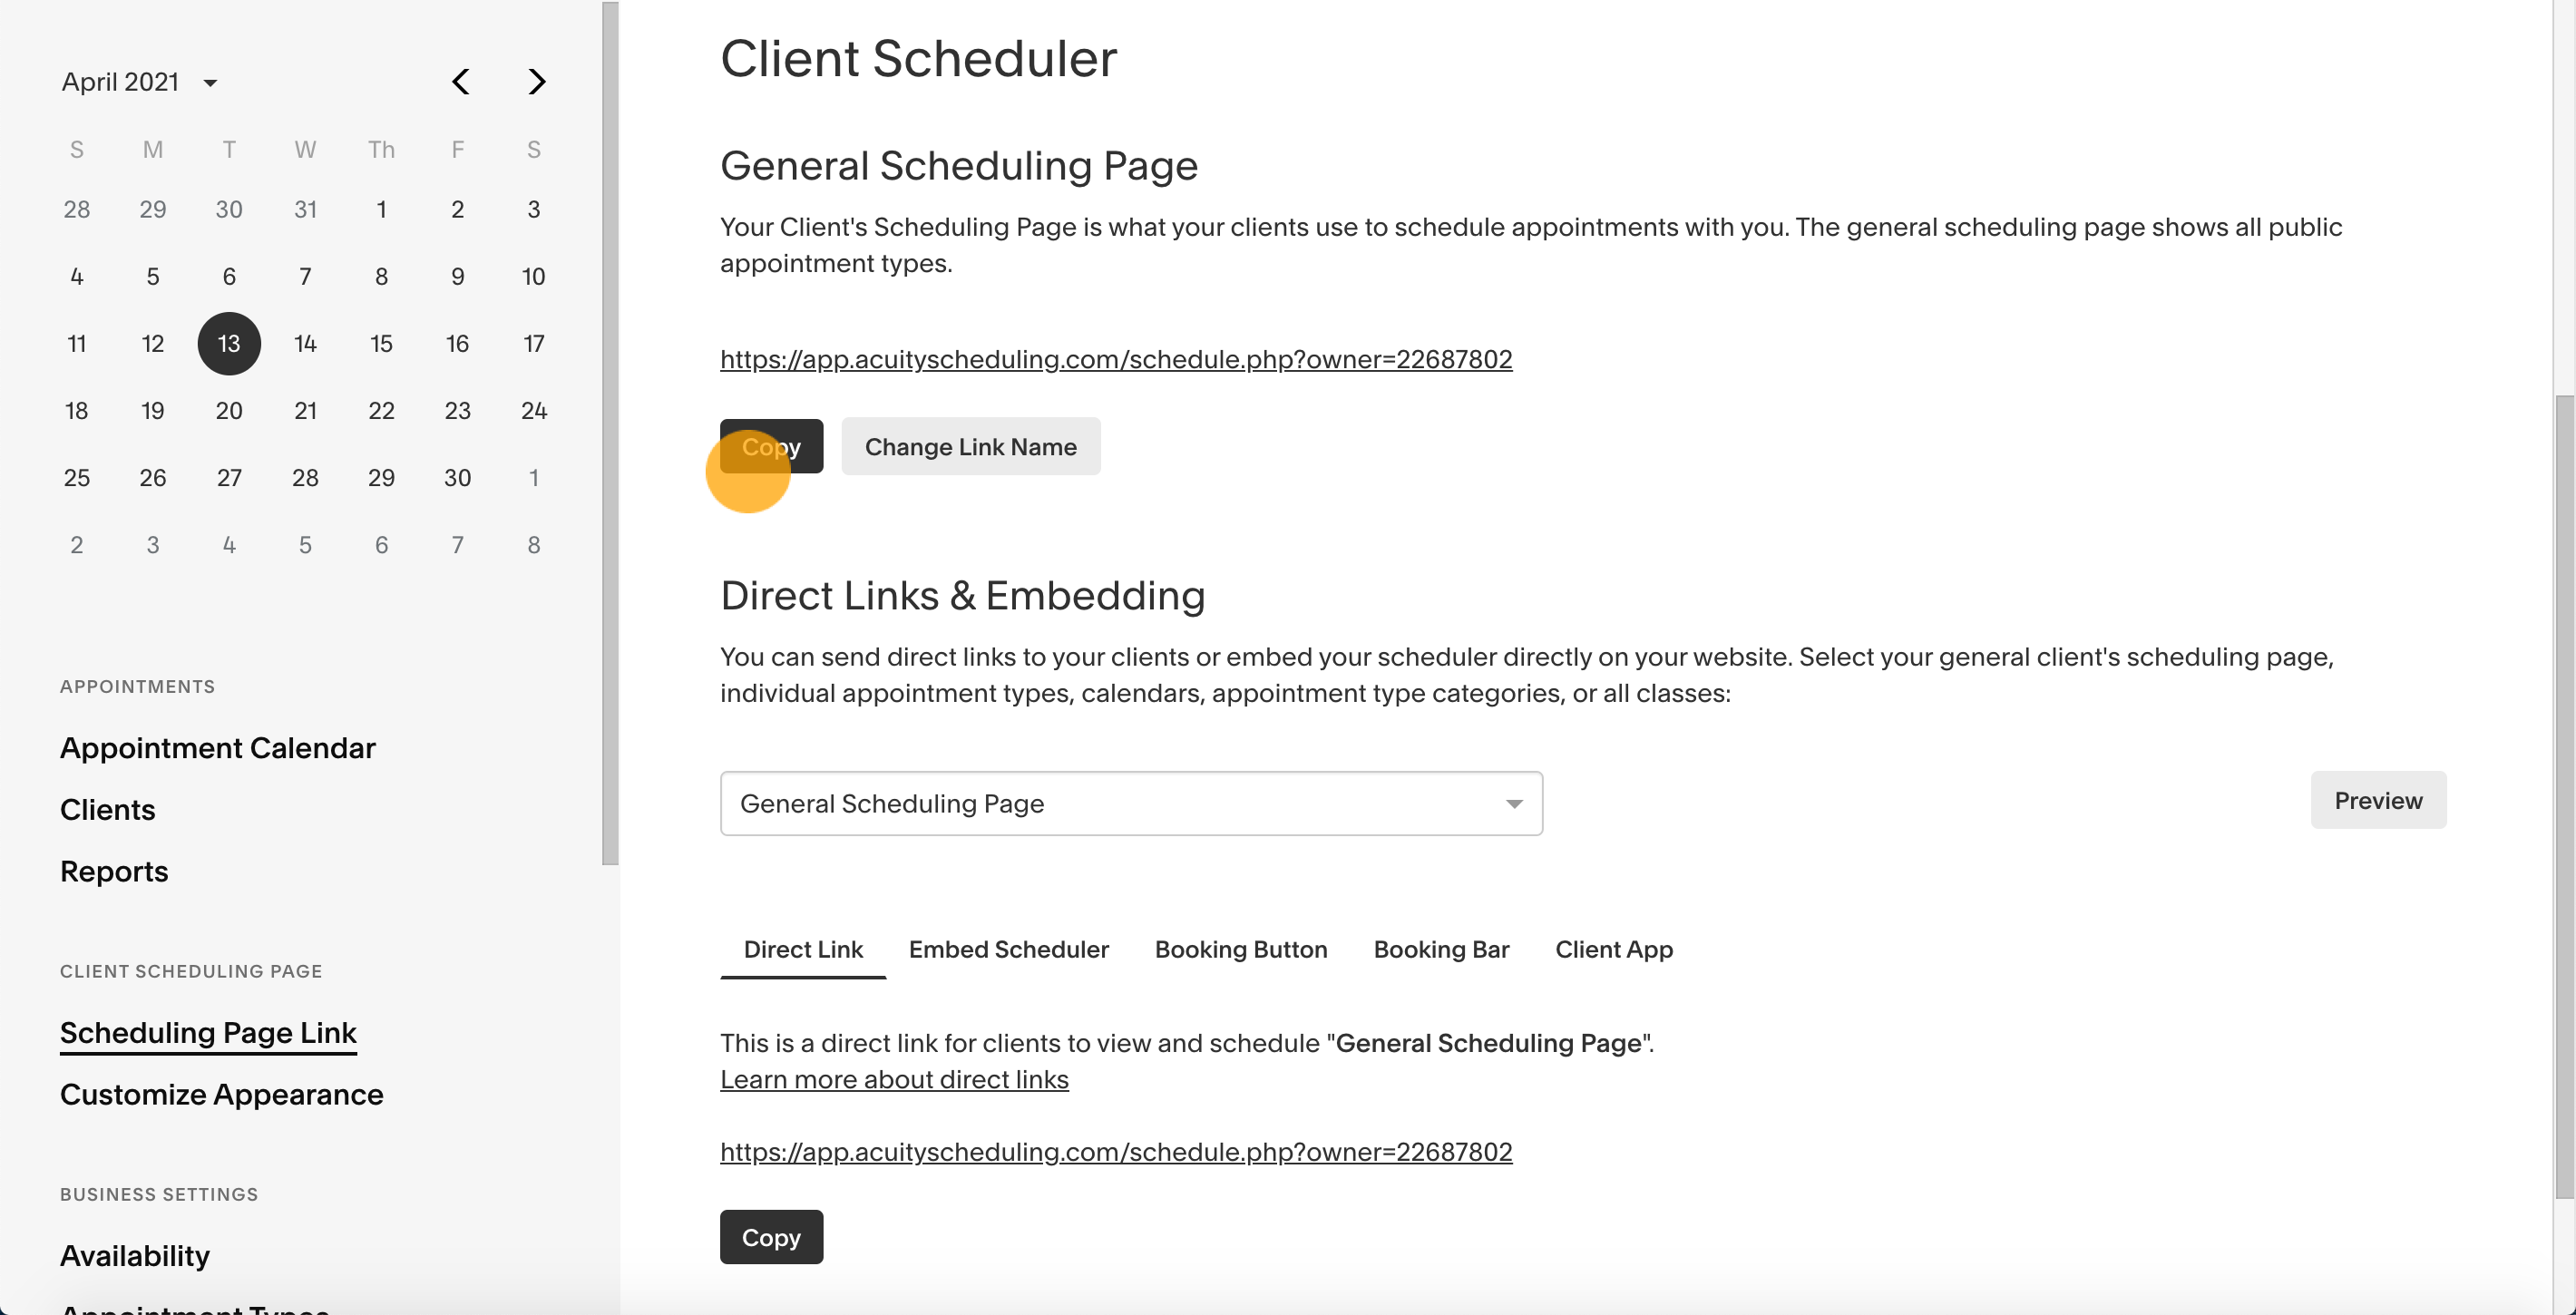Open the April 2021 month dropdown
The height and width of the screenshot is (1315, 2576).
(x=140, y=82)
